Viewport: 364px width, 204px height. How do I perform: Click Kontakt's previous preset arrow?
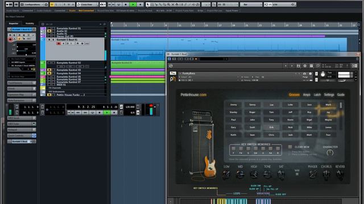pyautogui.click(x=286, y=66)
